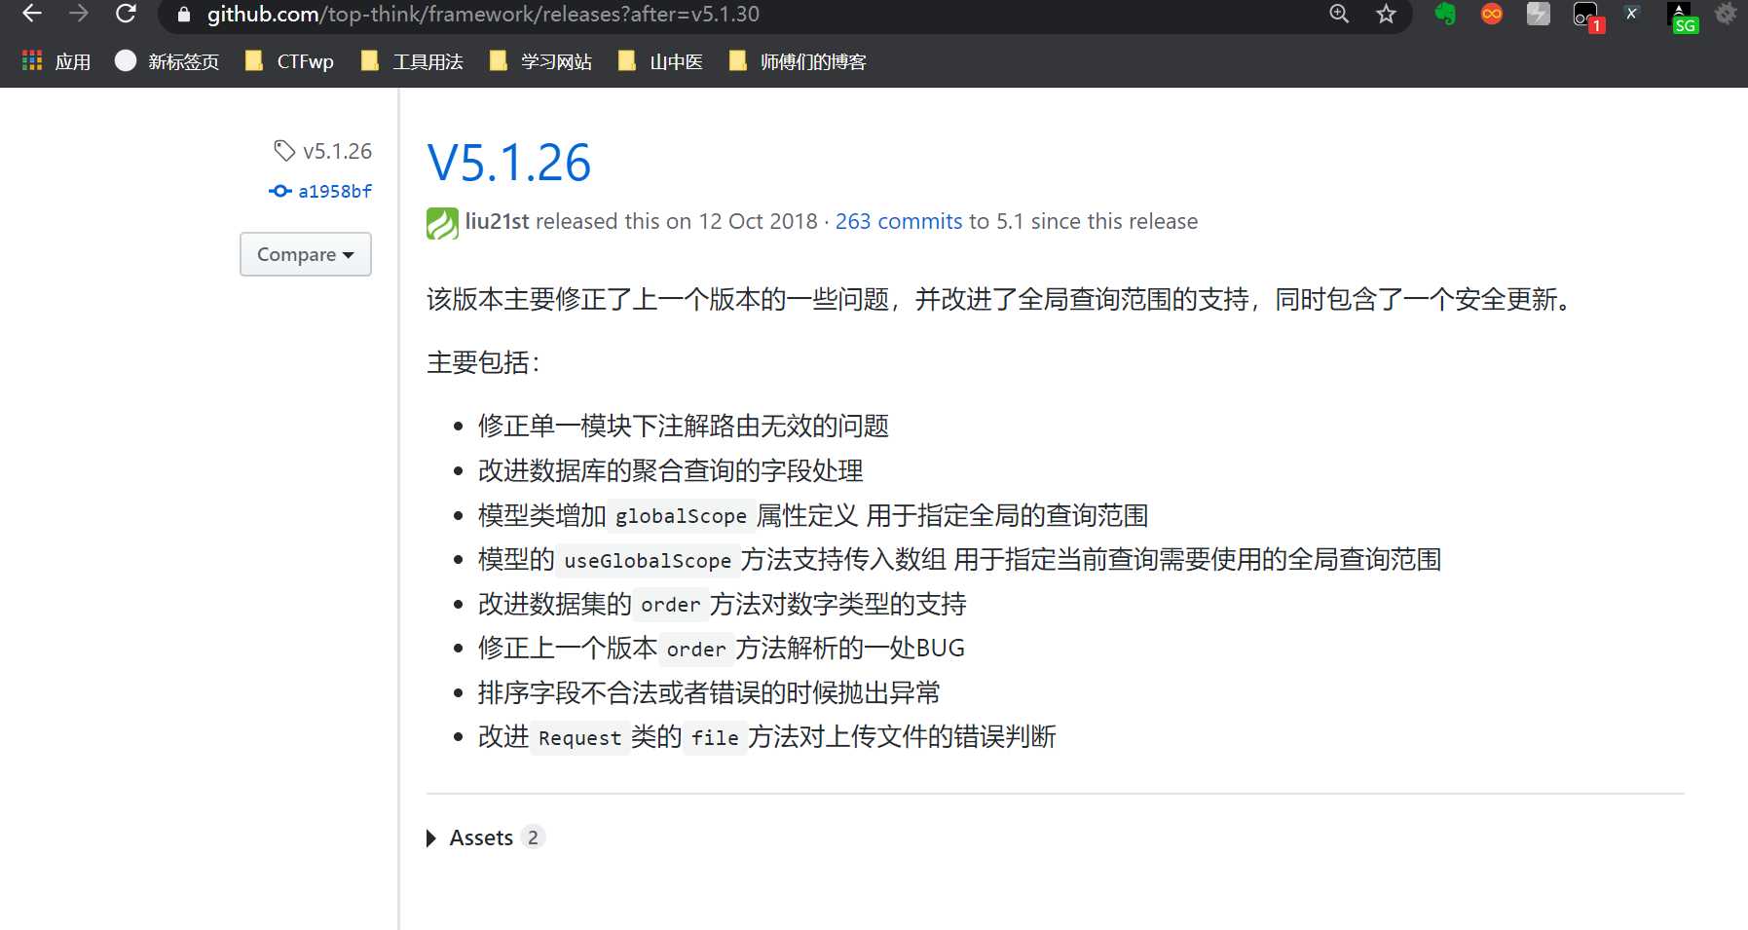Image resolution: width=1748 pixels, height=930 pixels.
Task: Click the padlock icon in address bar
Action: 183,15
